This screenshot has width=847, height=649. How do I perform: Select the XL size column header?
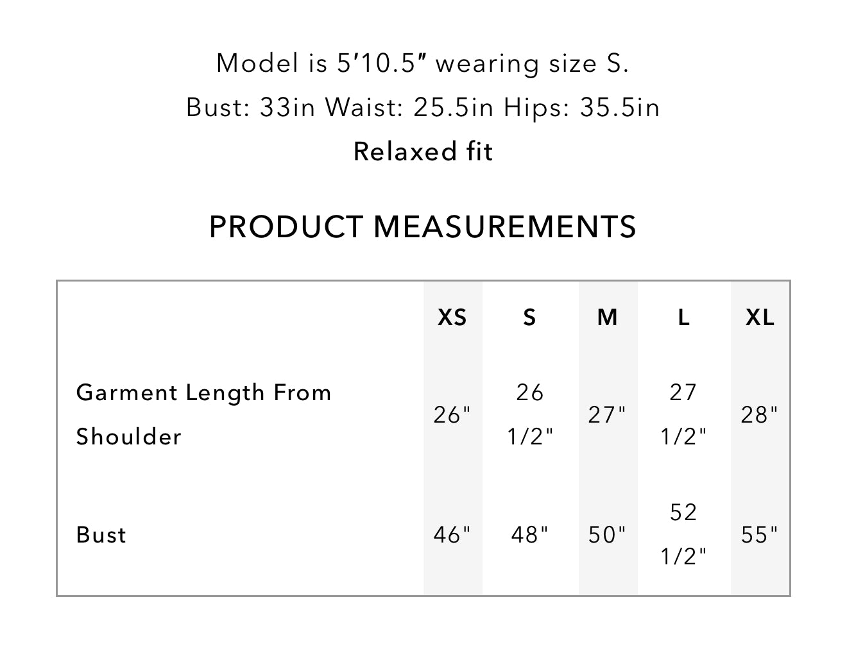pos(760,317)
